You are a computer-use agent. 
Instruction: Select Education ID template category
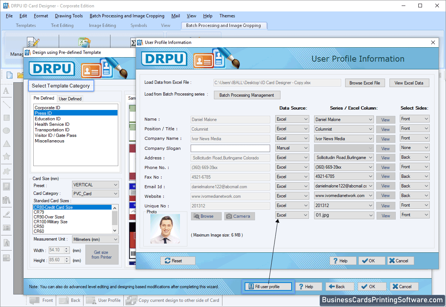pos(48,119)
